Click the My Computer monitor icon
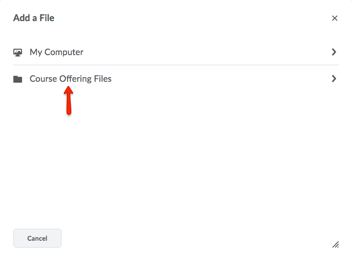 click(18, 52)
